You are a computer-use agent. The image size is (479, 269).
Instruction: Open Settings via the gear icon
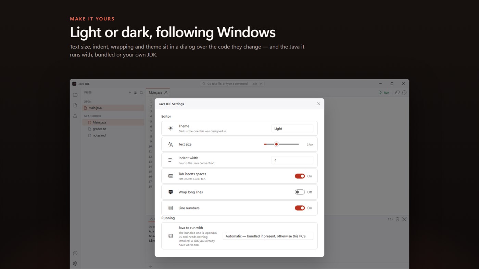click(75, 264)
